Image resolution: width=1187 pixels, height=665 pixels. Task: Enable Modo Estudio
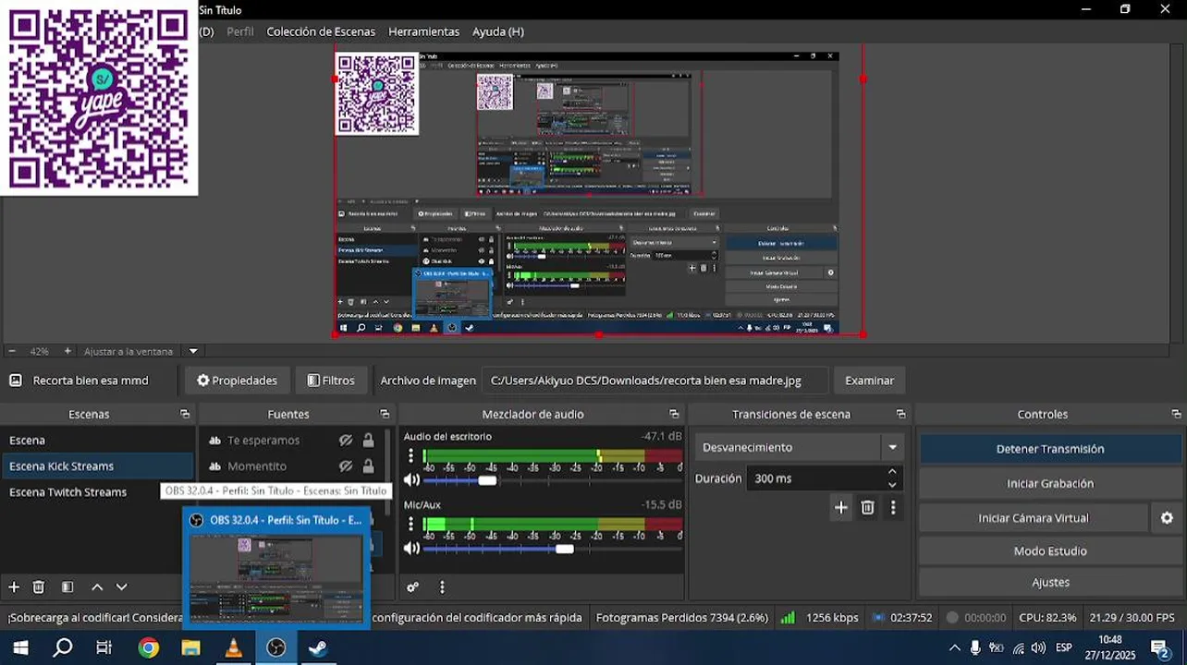(x=1050, y=551)
